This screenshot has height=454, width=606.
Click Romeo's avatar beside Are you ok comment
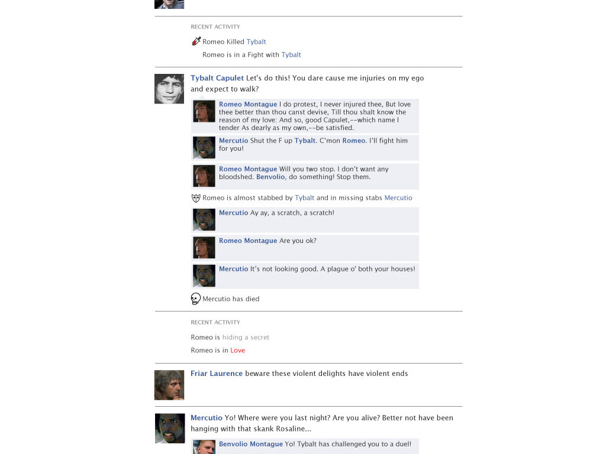click(x=204, y=248)
